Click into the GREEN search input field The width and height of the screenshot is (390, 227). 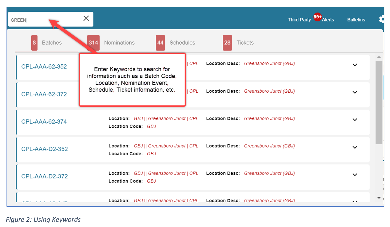pos(44,20)
